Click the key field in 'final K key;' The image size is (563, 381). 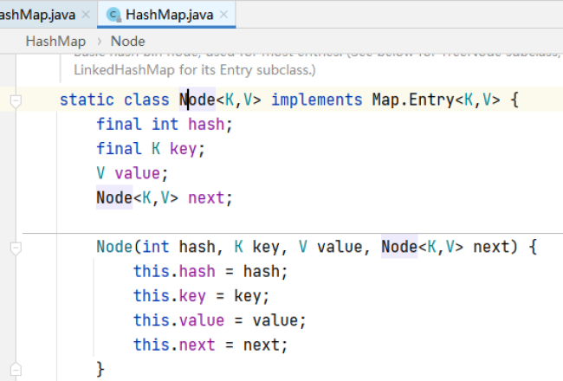click(x=183, y=149)
